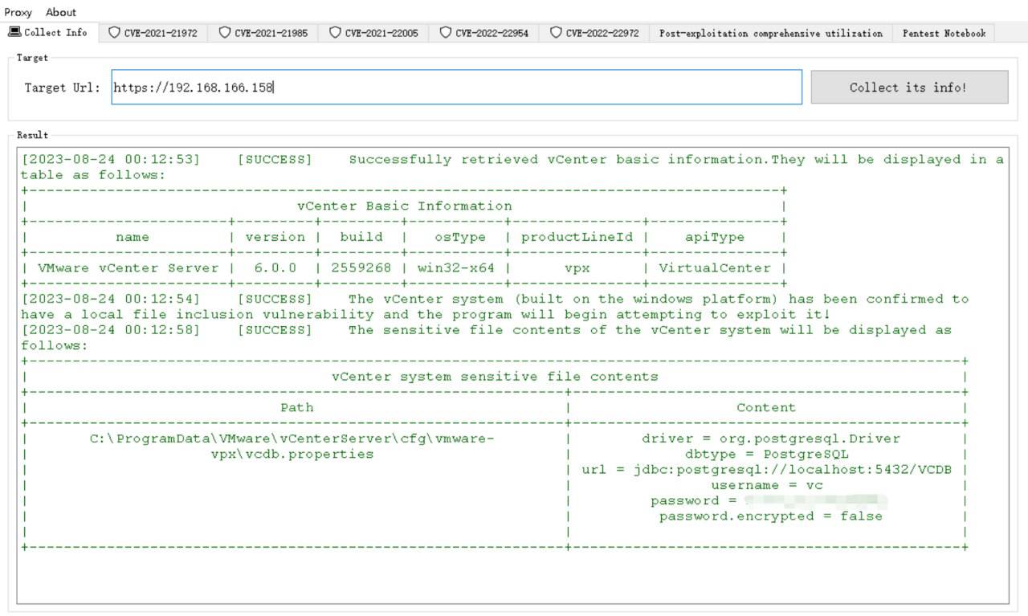
Task: Click the 'vpx\vcdb.properties' path text
Action: click(x=292, y=454)
